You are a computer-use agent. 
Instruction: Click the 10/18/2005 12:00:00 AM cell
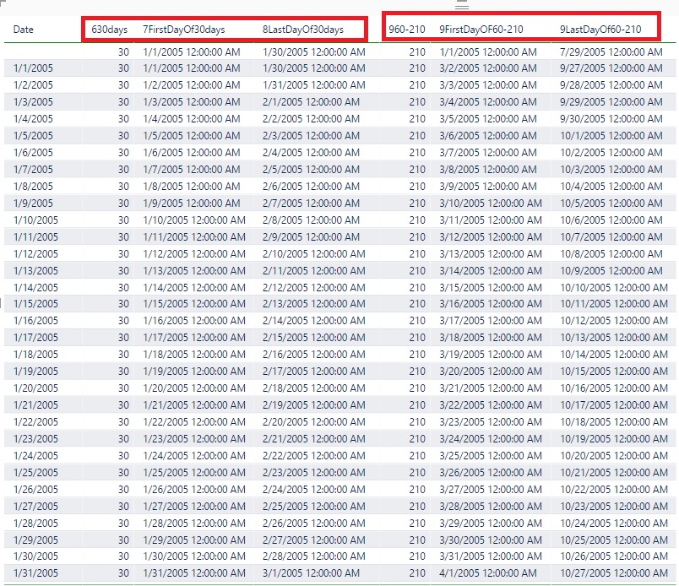614,422
